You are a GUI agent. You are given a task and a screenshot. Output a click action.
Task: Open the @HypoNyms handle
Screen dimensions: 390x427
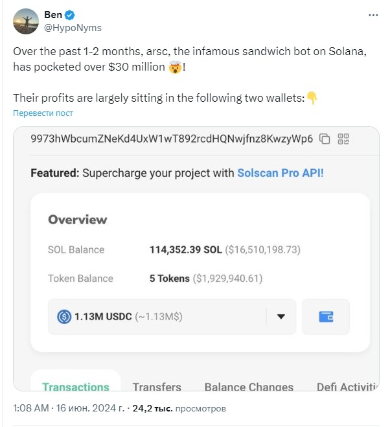point(73,28)
